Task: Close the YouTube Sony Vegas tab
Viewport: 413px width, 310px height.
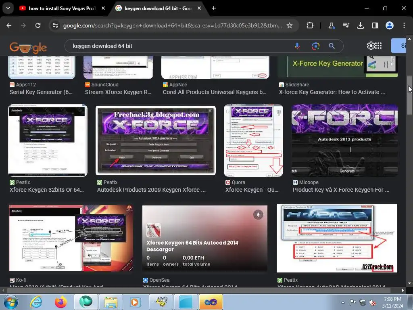Action: [103, 8]
